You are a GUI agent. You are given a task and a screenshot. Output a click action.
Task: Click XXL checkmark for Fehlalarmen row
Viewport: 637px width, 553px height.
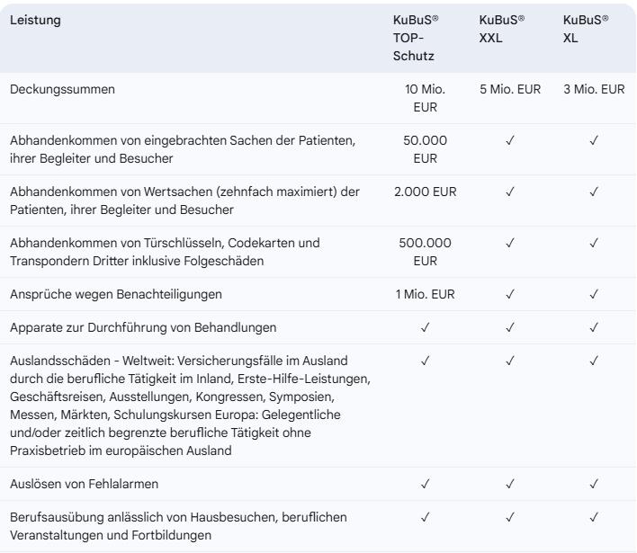click(510, 484)
